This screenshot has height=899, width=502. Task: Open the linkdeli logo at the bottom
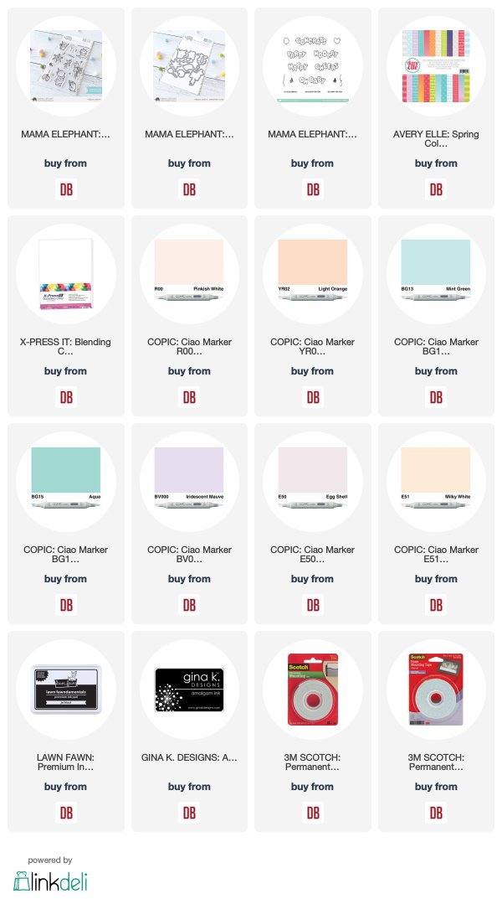click(x=50, y=881)
